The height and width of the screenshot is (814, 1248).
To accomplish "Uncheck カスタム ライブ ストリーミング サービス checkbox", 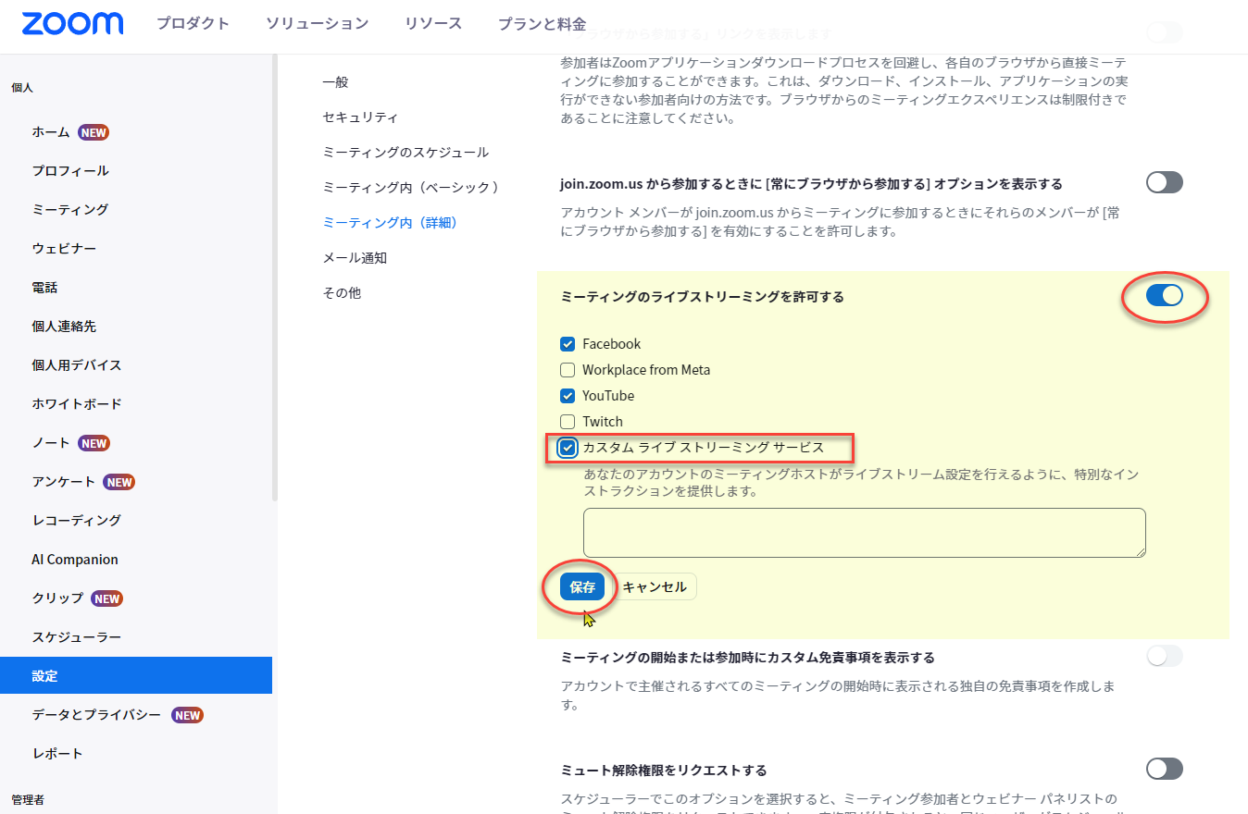I will [x=568, y=448].
